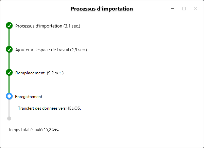Click the green checkmark beside Processus d'importation step
204x148 pixels.
point(9,26)
